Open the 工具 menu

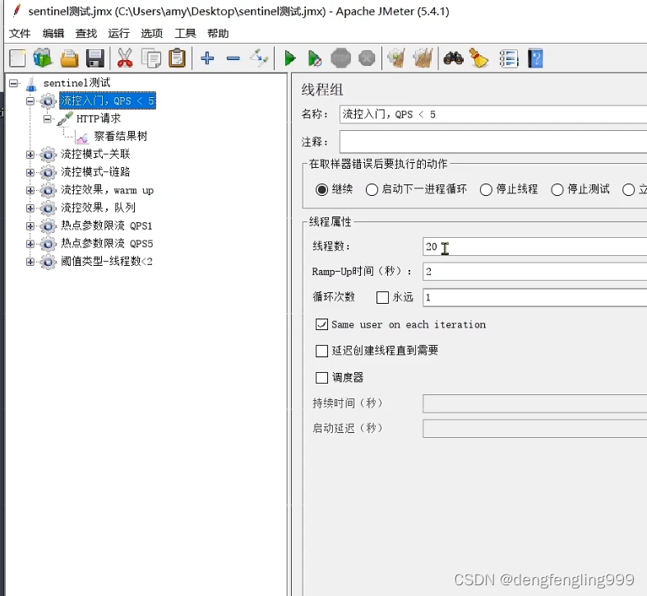185,34
